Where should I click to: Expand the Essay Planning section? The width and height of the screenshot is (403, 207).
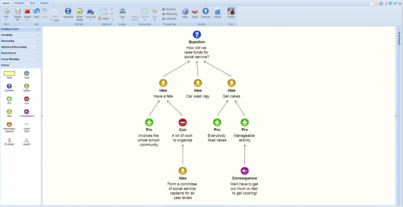[x=38, y=59]
